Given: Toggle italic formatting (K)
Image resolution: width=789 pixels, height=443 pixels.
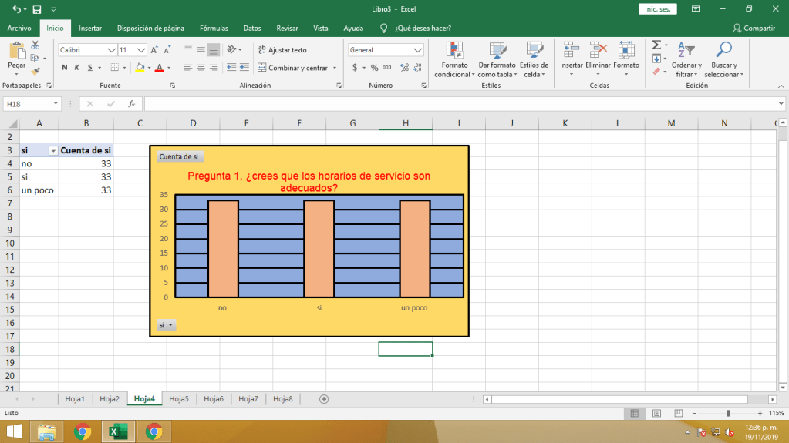Looking at the screenshot, I should point(77,68).
